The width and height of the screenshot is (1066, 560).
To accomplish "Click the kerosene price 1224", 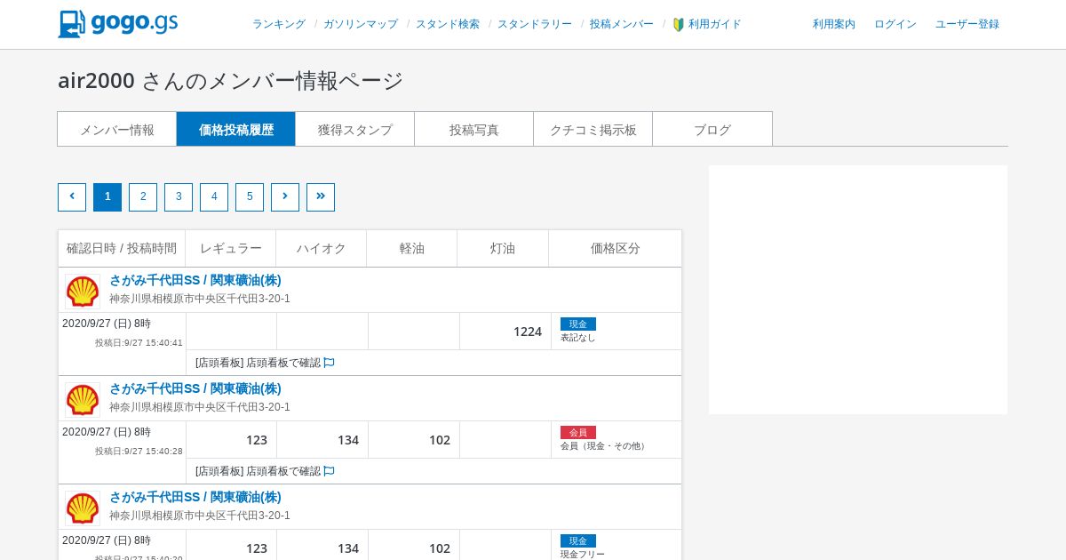I will click(x=528, y=332).
